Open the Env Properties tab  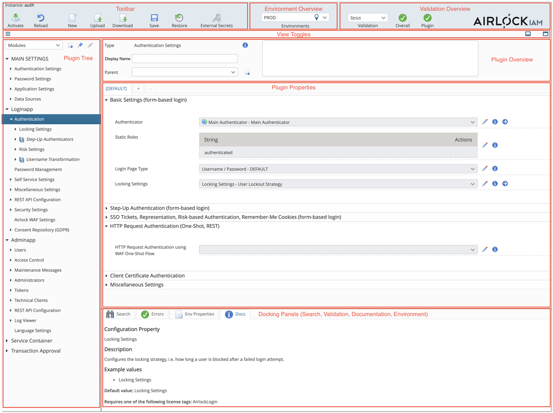[195, 314]
